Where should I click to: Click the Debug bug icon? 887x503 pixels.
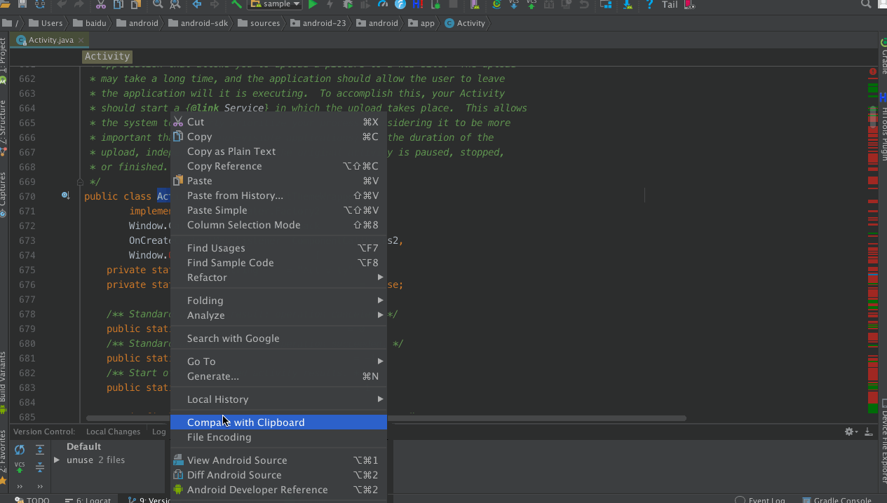[x=348, y=4]
